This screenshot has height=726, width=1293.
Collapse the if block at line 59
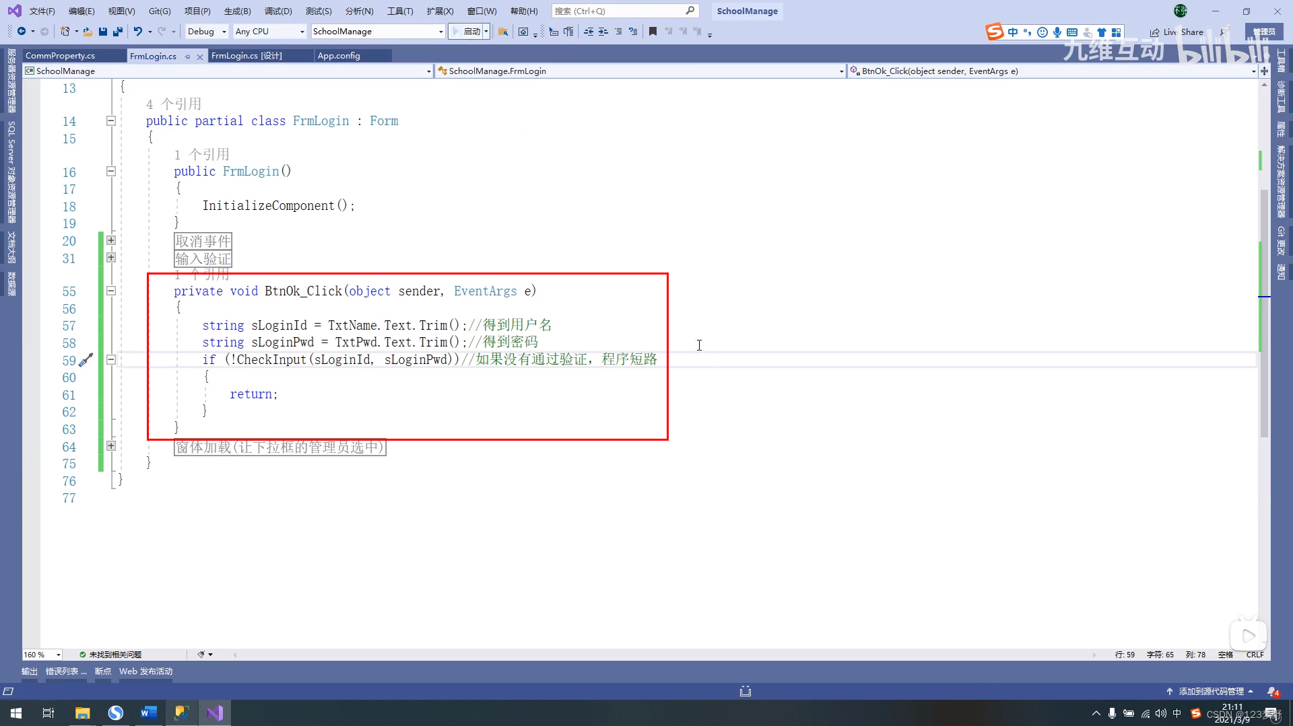tap(111, 360)
